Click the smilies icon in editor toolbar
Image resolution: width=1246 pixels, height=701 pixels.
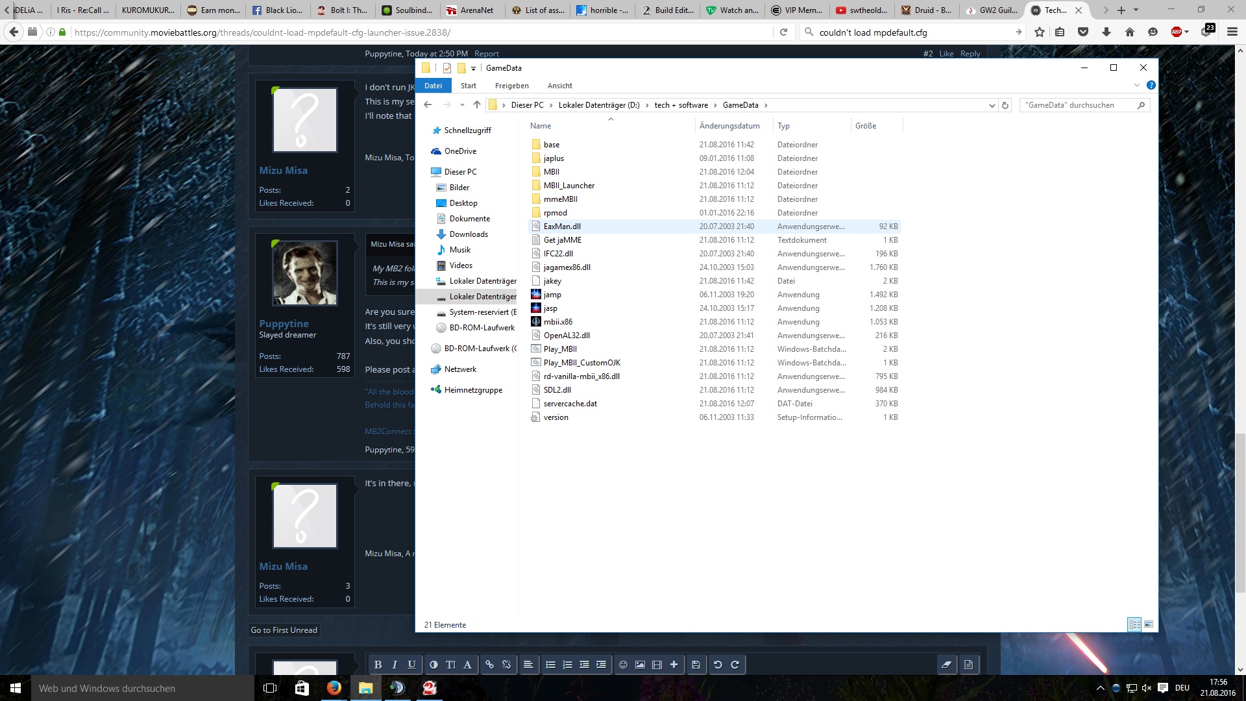pos(623,665)
